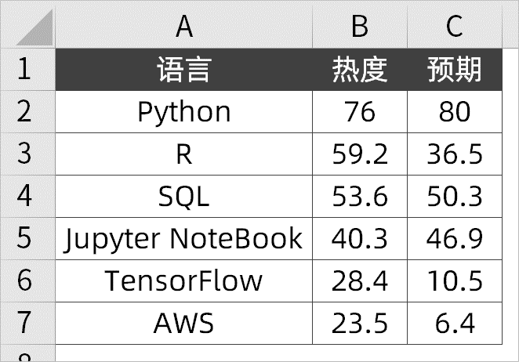Click the cell with value 80
This screenshot has height=362, width=519.
(455, 111)
